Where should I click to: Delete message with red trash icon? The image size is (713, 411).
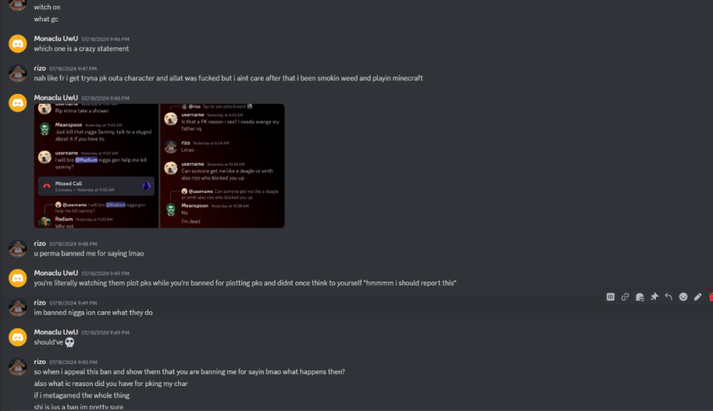point(710,297)
